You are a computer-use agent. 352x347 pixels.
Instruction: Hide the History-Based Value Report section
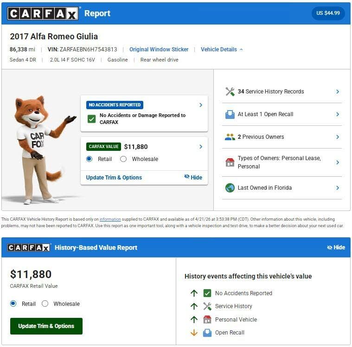(336, 248)
